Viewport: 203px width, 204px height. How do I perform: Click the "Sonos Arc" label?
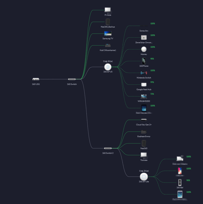[144, 31]
